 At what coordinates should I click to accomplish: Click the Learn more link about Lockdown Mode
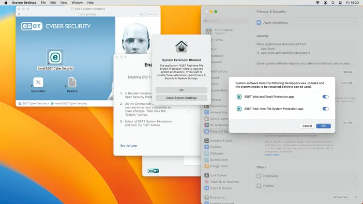[272, 155]
